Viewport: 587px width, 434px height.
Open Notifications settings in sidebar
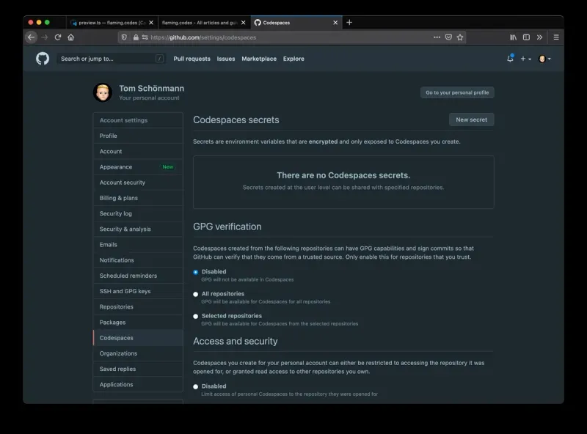point(138,260)
